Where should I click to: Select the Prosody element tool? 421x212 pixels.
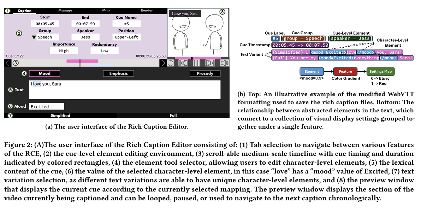[205, 73]
